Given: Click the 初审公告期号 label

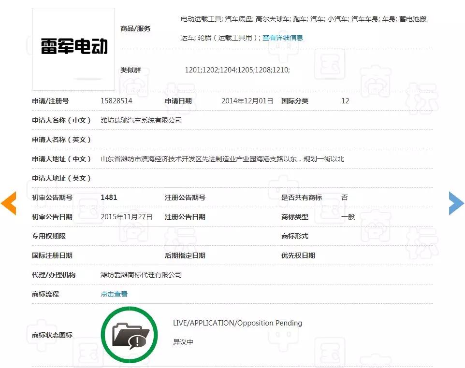Looking at the screenshot, I should [x=52, y=198].
